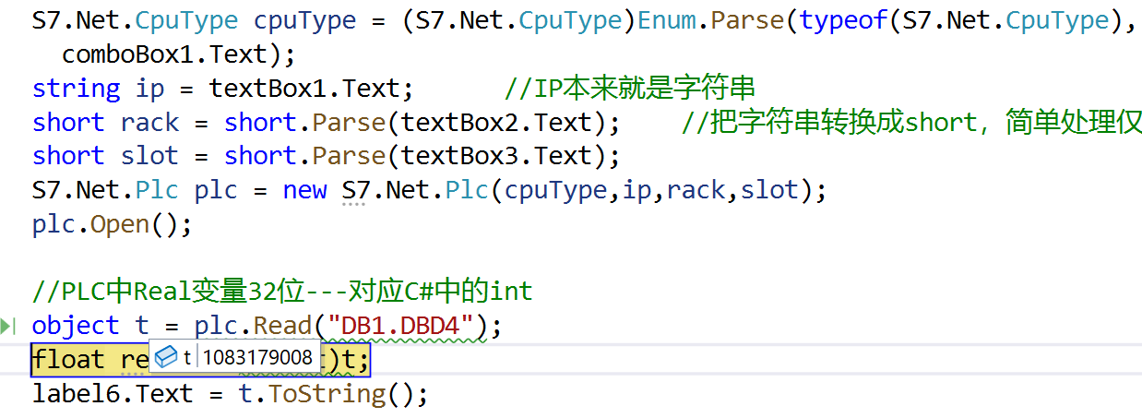Click the PLC Real variable 32-bit comment
Image resolution: width=1142 pixels, height=418 pixels.
click(x=282, y=293)
